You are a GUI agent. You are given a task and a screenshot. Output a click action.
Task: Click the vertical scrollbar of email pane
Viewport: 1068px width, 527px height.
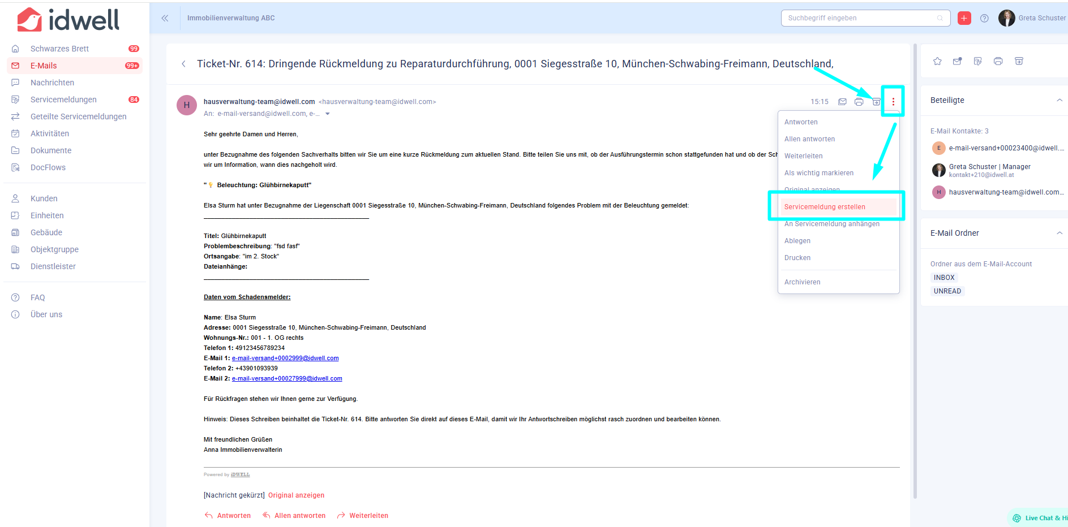(915, 271)
